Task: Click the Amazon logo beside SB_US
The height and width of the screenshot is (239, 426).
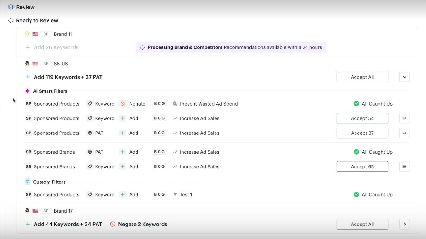Action: pyautogui.click(x=27, y=63)
